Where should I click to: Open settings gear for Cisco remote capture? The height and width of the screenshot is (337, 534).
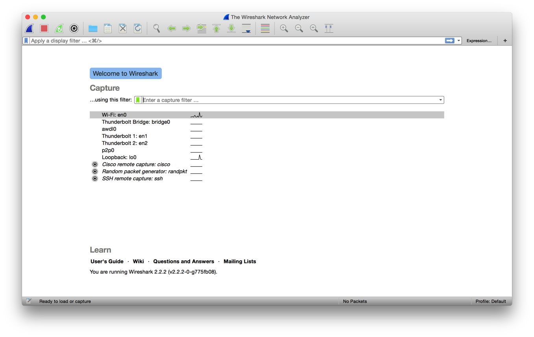[x=95, y=164]
